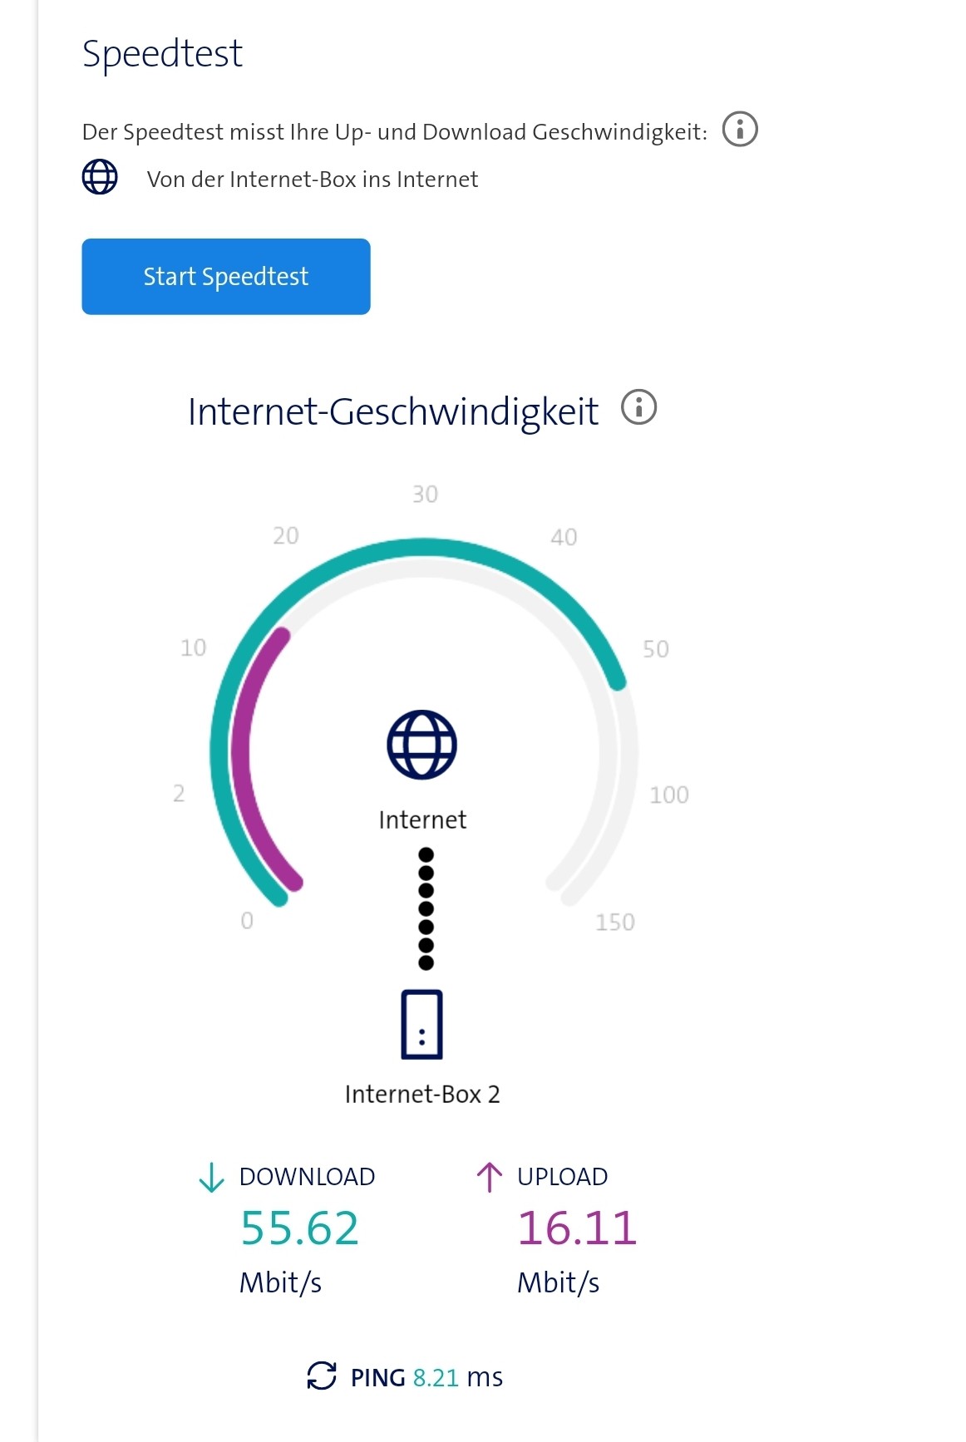The height and width of the screenshot is (1442, 966).
Task: Click the Start Speedtest button
Action: point(225,276)
